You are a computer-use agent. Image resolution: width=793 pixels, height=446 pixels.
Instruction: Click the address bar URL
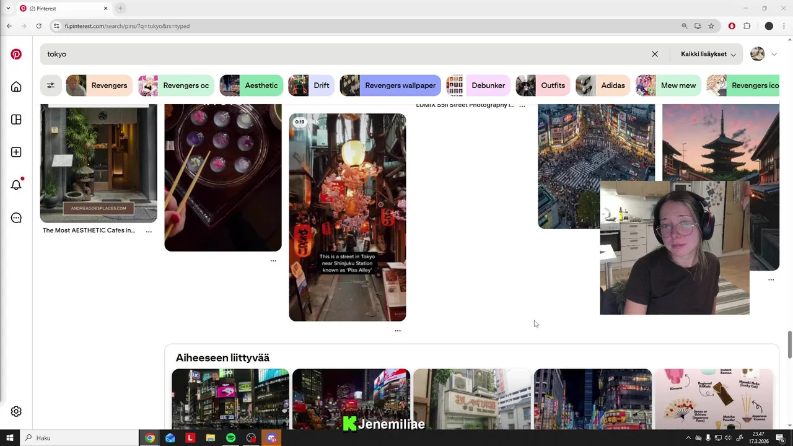coord(127,26)
